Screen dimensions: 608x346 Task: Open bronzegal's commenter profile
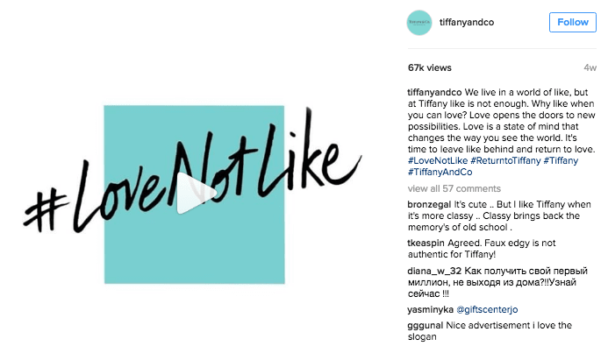point(429,204)
